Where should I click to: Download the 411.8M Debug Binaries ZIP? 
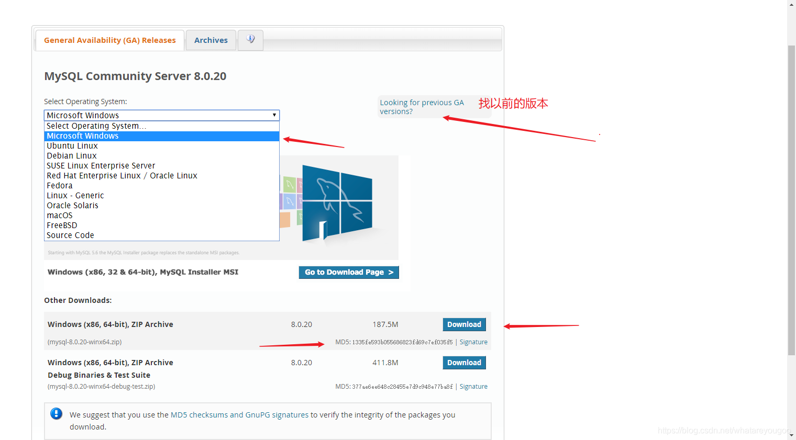tap(464, 363)
